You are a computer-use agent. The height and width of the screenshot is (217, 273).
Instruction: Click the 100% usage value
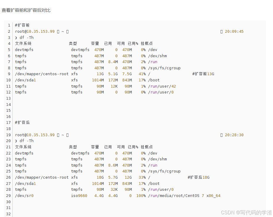click(141, 196)
